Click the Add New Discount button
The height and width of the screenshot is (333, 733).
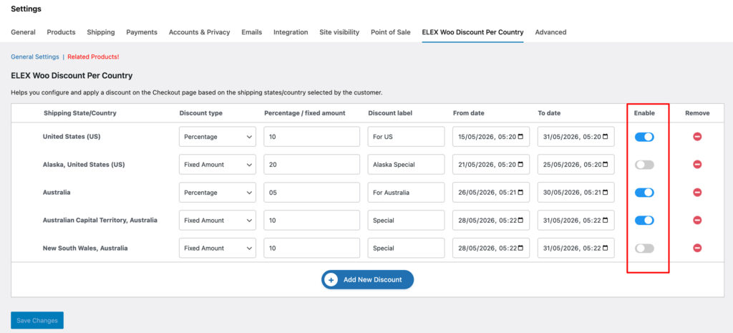click(x=367, y=280)
